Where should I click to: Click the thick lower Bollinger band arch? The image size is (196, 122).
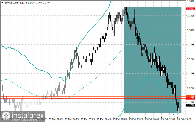(149, 78)
